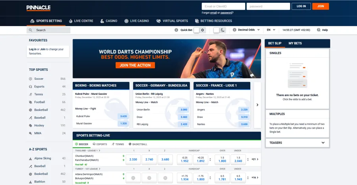Image resolution: width=357 pixels, height=185 pixels.
Task: Bet on Union Berlin at 3.080
Action: coord(184,110)
